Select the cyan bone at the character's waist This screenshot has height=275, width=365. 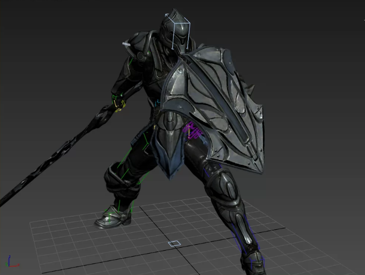click(x=157, y=103)
